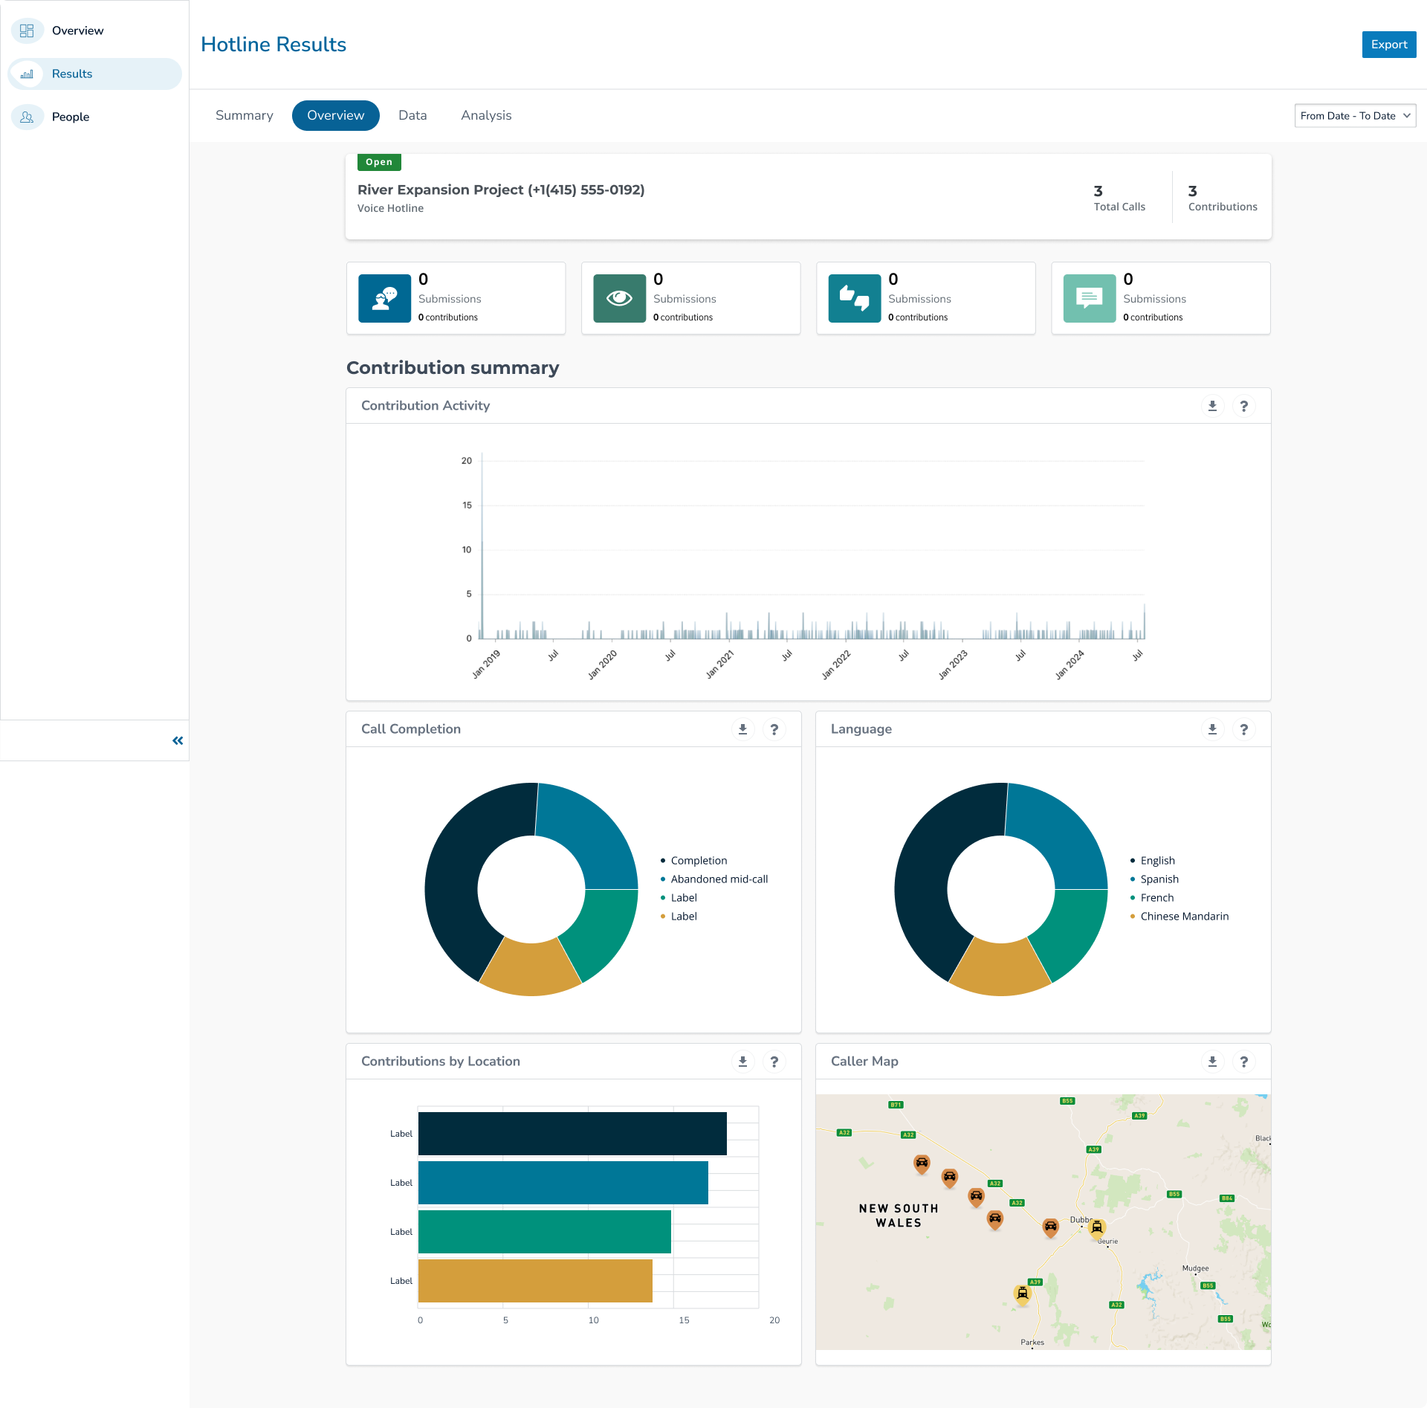This screenshot has height=1408, width=1427.
Task: Switch to the Data tab
Action: pos(412,115)
